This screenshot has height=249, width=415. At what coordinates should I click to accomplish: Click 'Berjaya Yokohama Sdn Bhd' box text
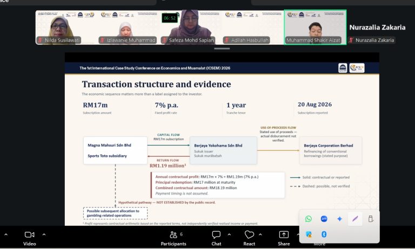tap(218, 146)
